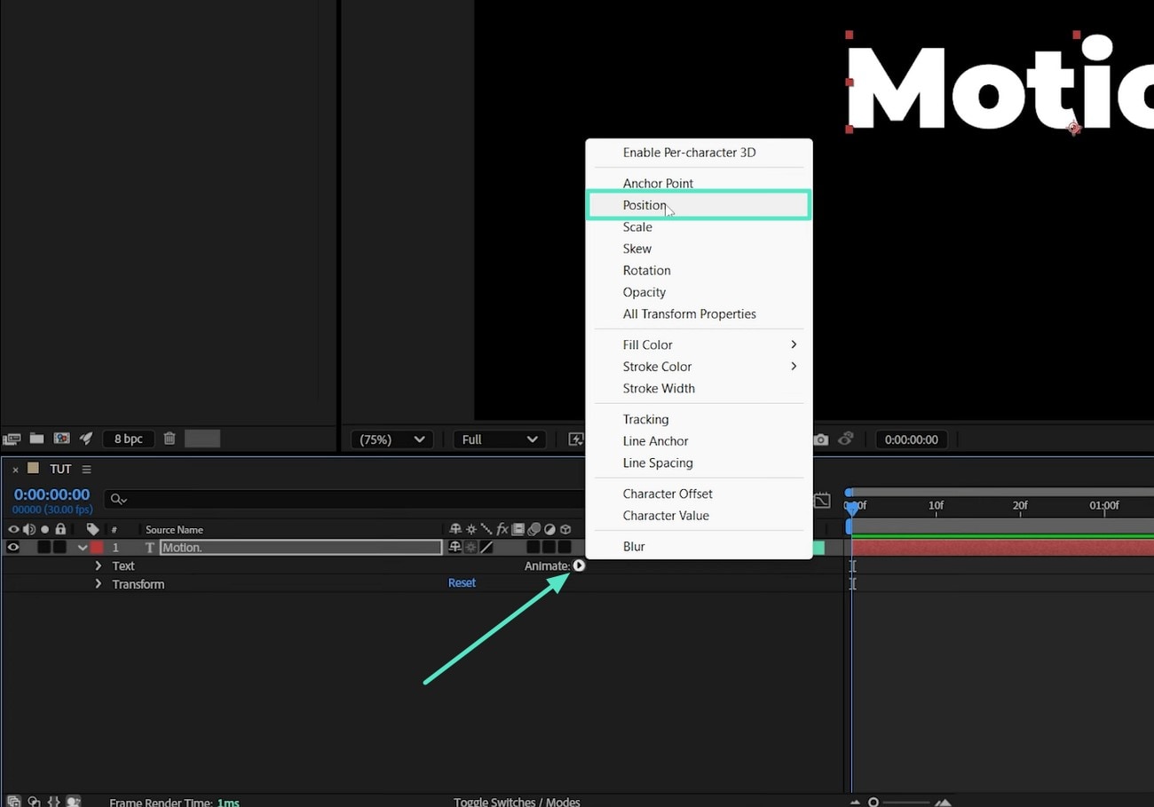The width and height of the screenshot is (1154, 807).
Task: Choose Enable Per-character 3D menu entry
Action: pos(699,153)
